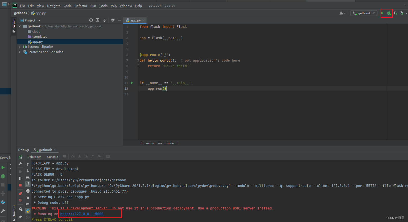
Task: Expand External Libraries node
Action: (x=20, y=47)
